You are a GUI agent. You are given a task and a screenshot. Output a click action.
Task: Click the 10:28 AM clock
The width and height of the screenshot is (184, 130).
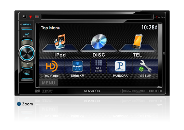tap(149, 27)
